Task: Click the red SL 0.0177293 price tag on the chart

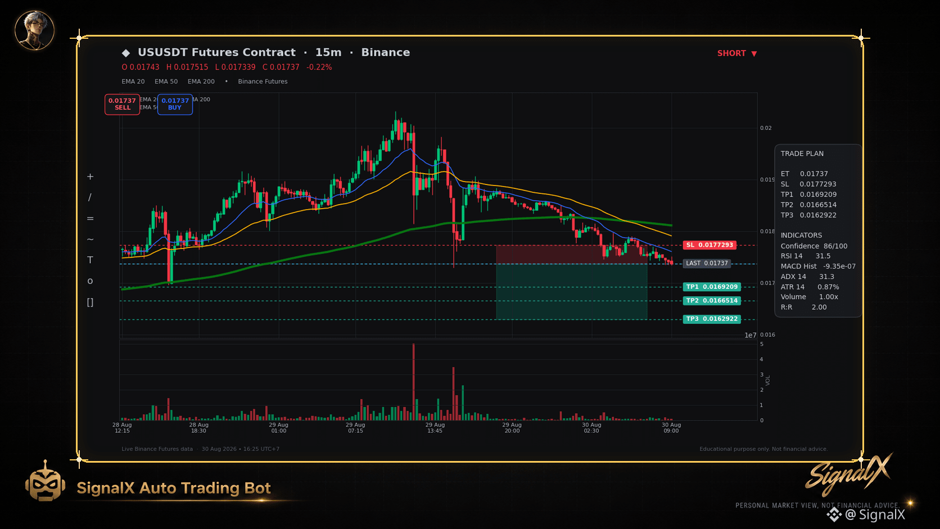Action: click(709, 245)
